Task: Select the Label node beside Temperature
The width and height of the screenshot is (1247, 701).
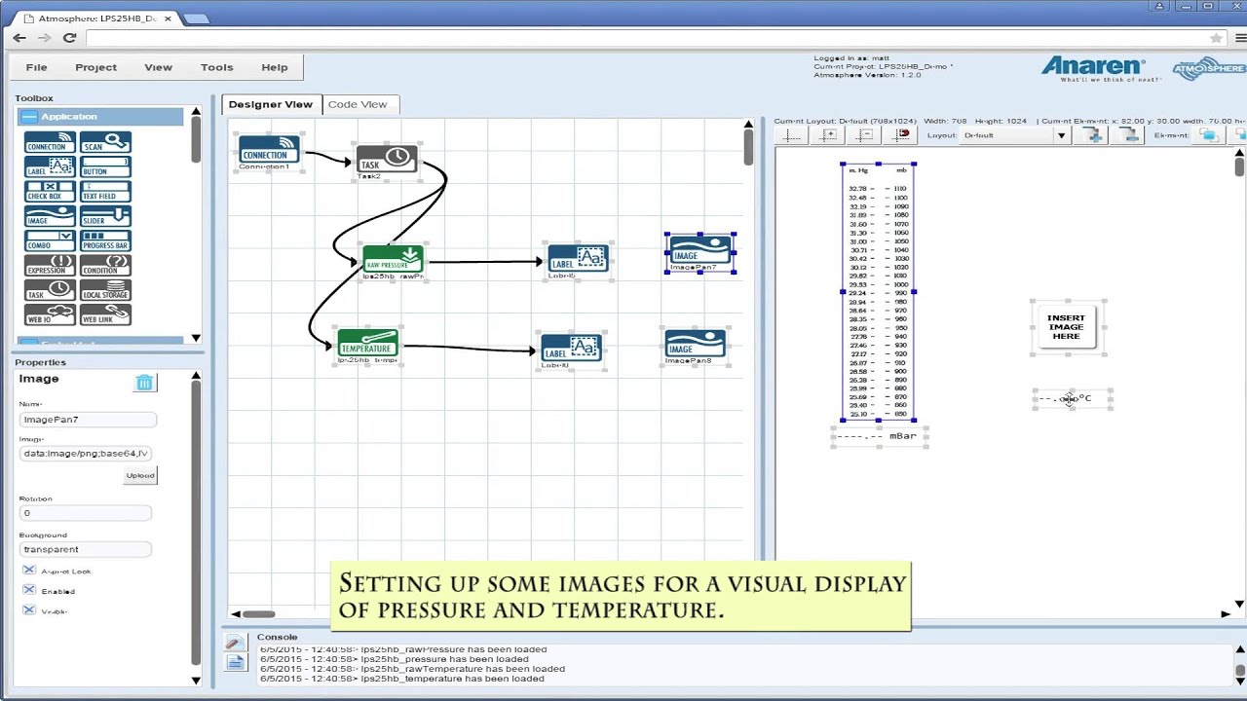Action: (x=571, y=350)
